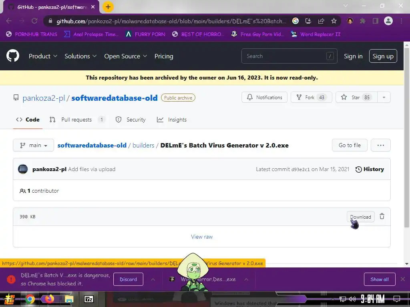
Task: Switch to the Code tab
Action: tap(28, 120)
